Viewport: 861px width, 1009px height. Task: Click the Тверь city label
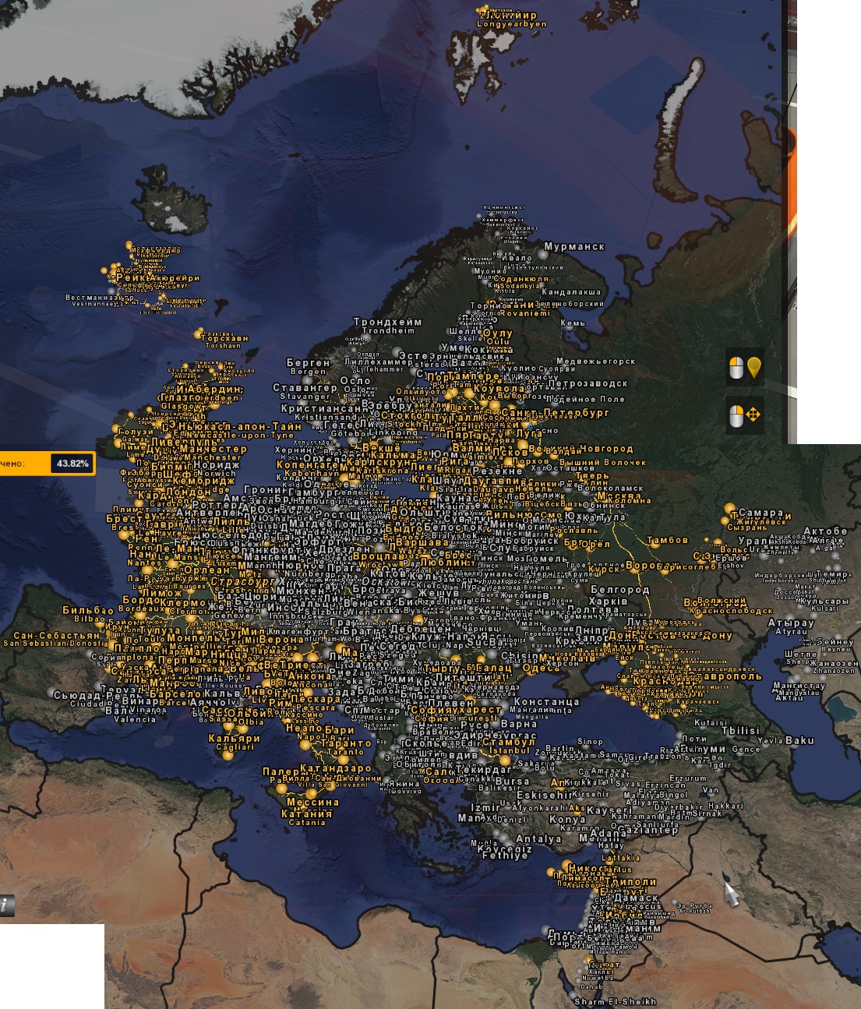pos(592,475)
